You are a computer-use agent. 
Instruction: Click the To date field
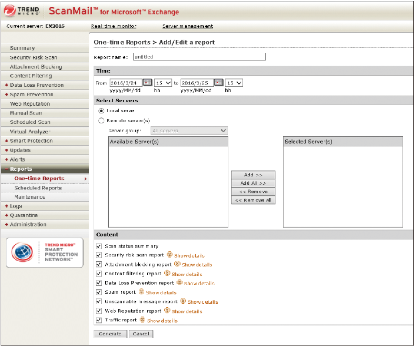[x=197, y=83]
